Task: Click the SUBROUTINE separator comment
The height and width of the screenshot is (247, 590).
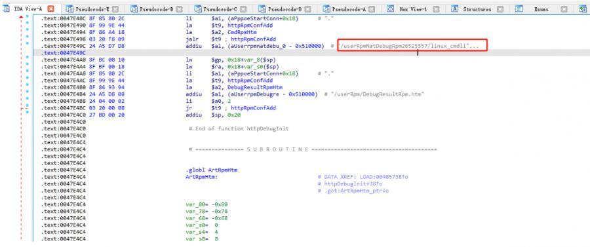Action: [313, 149]
